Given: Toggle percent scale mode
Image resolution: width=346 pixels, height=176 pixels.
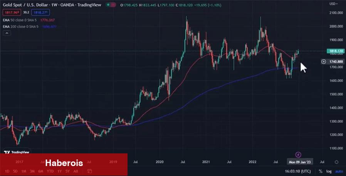Looking at the screenshot, I should [320, 171].
